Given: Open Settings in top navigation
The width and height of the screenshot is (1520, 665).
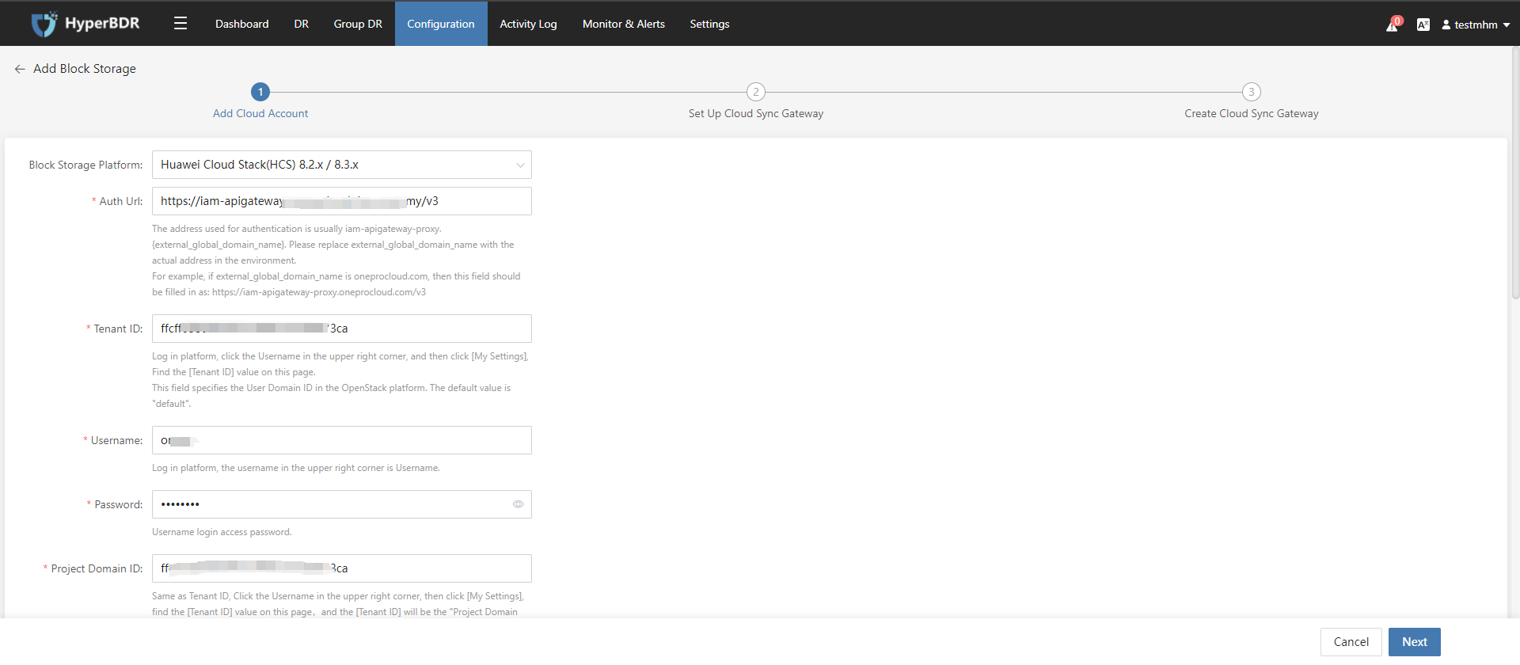Looking at the screenshot, I should (x=709, y=24).
